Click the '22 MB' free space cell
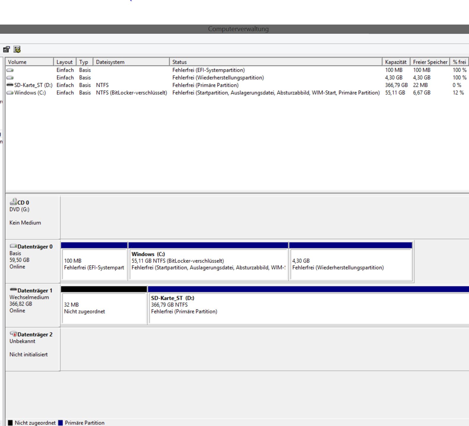Screen dimensions: 469x426 (420, 85)
